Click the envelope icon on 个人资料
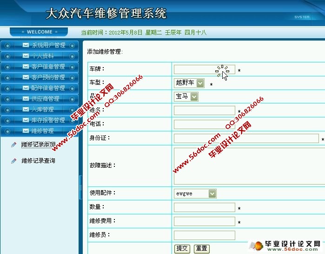 tap(26, 56)
